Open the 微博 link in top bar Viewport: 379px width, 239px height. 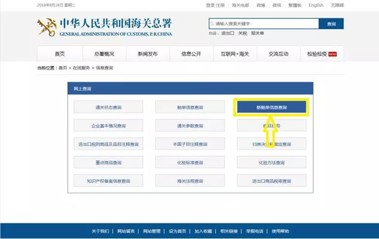(261, 5)
